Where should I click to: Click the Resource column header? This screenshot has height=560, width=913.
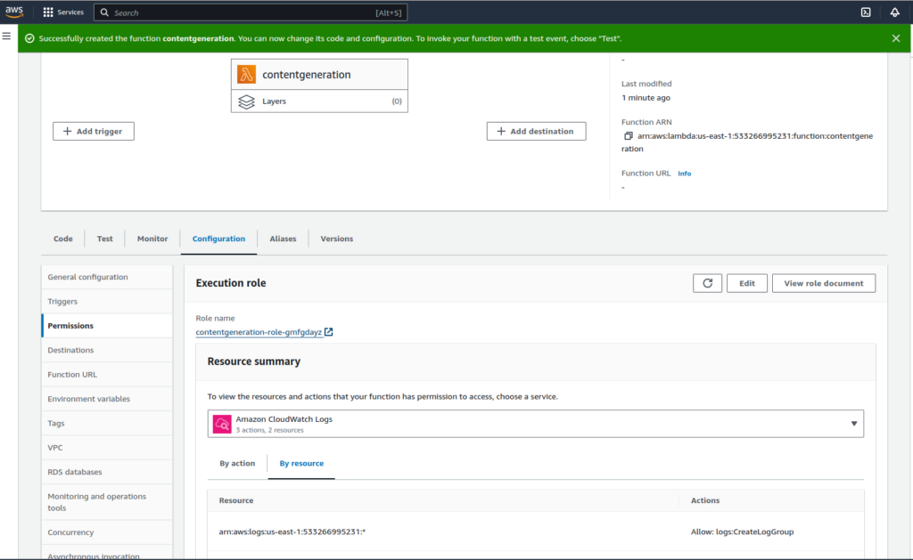(x=235, y=500)
